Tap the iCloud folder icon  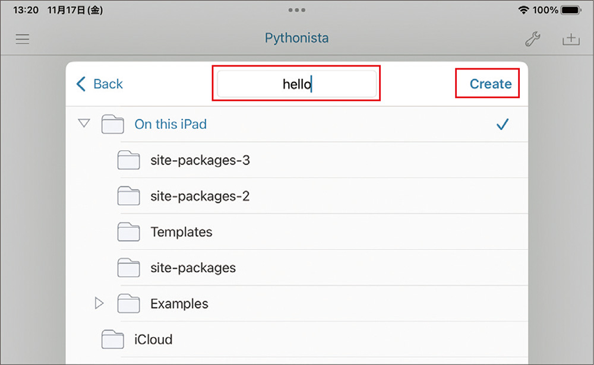(x=112, y=339)
